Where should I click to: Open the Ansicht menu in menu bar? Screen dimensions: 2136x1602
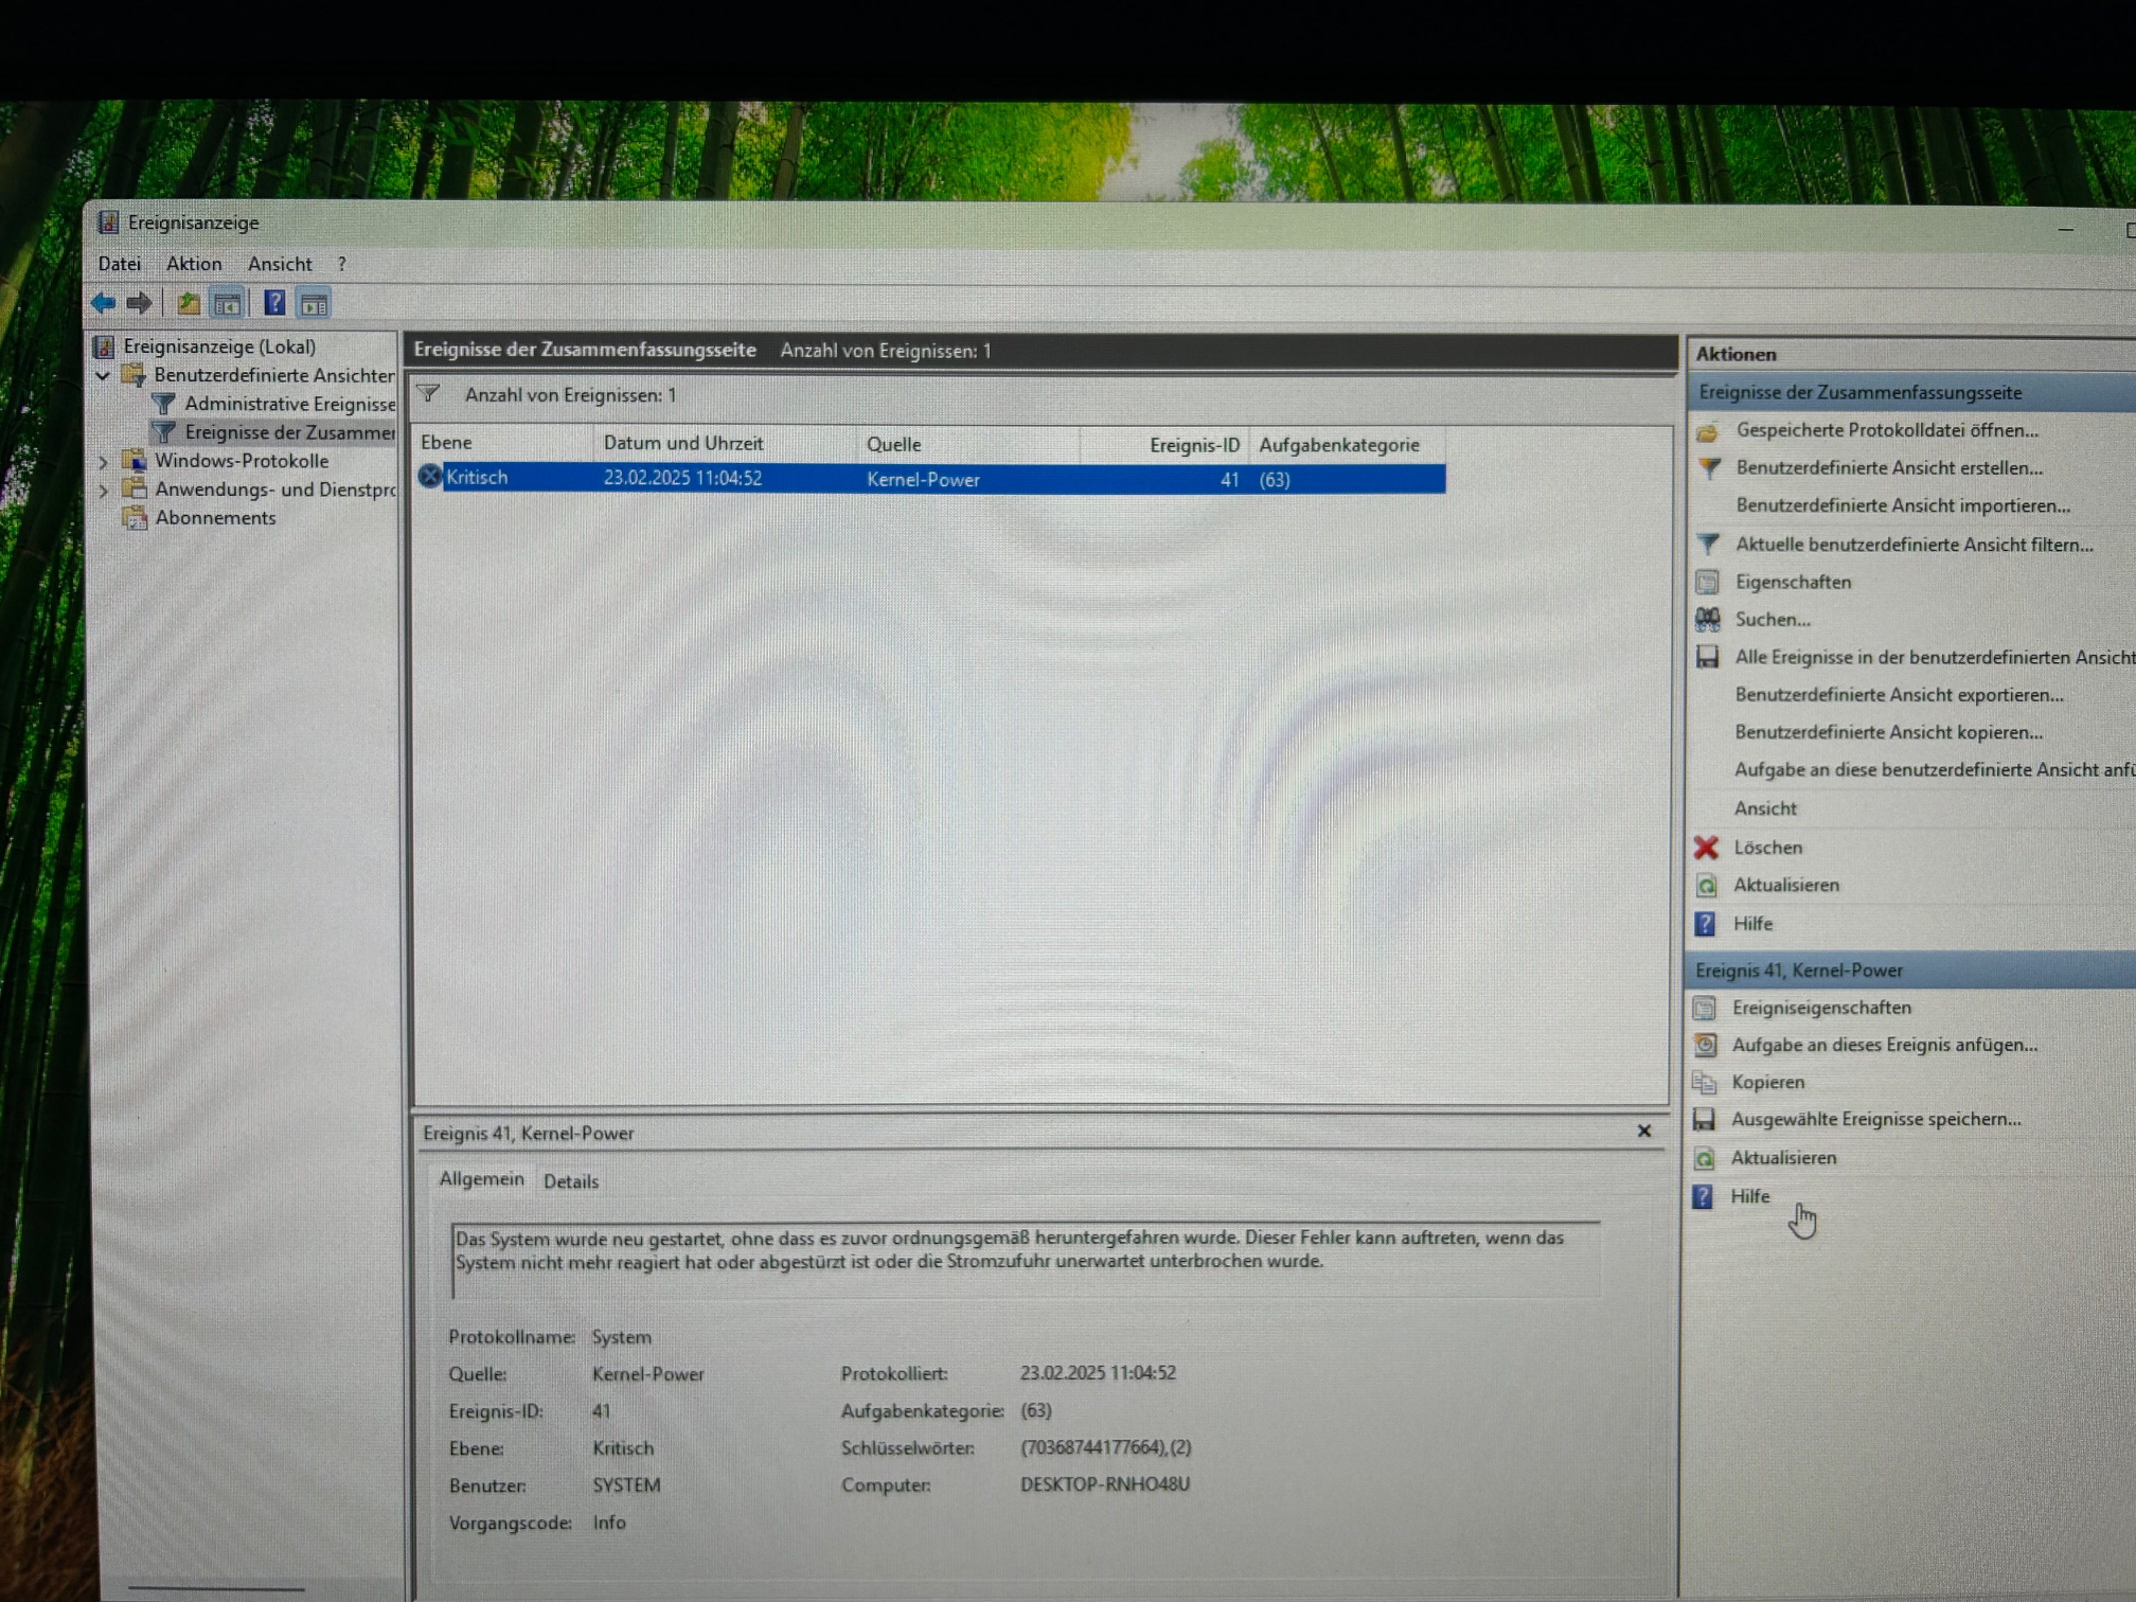click(279, 264)
